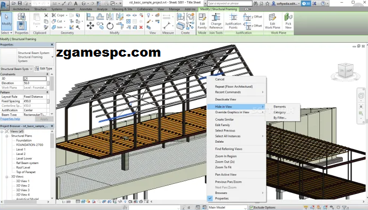Select Zoom To Fit menu entry
The height and width of the screenshot is (210, 368).
pyautogui.click(x=223, y=167)
